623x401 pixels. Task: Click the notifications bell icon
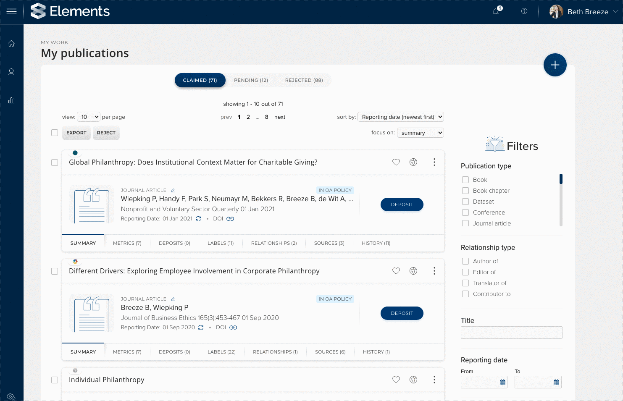coord(496,11)
